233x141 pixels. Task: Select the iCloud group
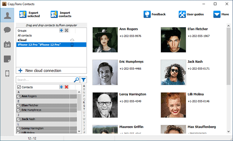click(22, 40)
